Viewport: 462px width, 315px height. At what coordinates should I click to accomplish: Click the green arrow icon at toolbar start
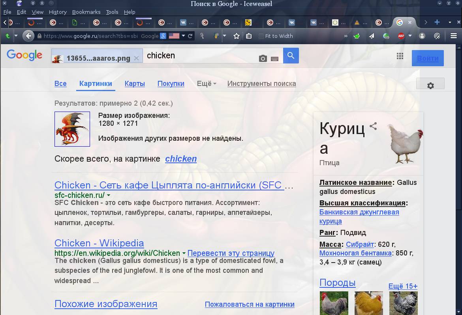(8, 36)
